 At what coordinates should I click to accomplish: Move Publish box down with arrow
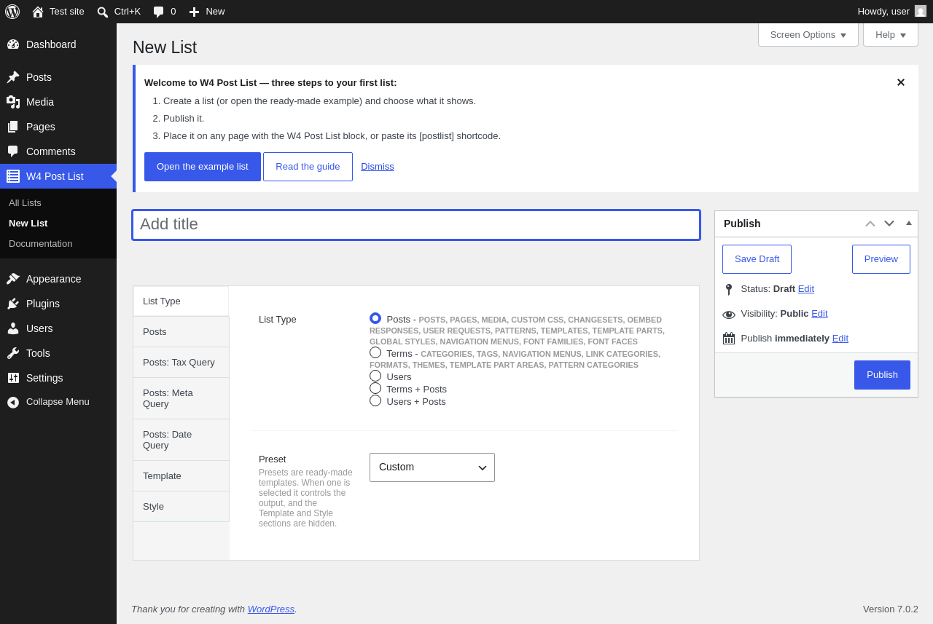tap(889, 224)
